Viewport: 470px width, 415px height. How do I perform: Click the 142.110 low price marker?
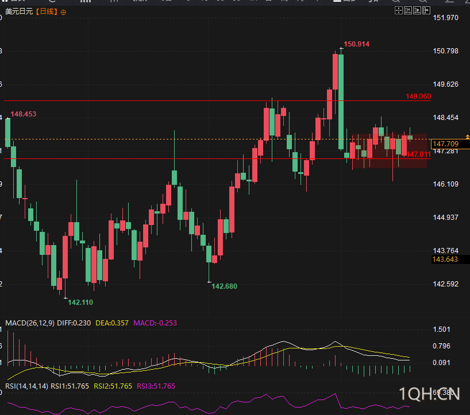80,302
